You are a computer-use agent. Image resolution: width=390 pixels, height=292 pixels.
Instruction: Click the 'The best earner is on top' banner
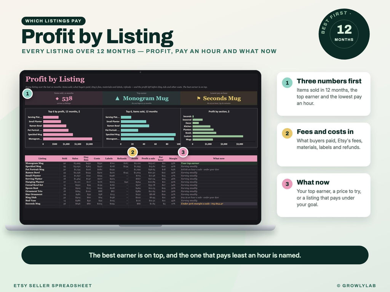point(195,255)
